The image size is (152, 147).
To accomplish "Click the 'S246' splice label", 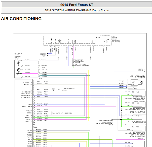I will [x=112, y=119].
